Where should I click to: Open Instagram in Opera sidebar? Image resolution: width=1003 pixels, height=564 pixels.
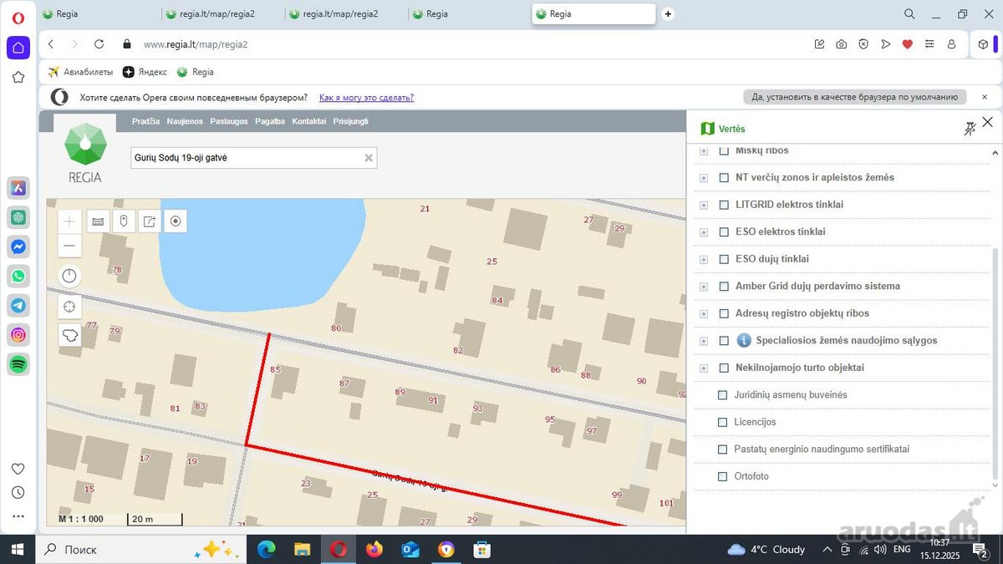[x=18, y=335]
